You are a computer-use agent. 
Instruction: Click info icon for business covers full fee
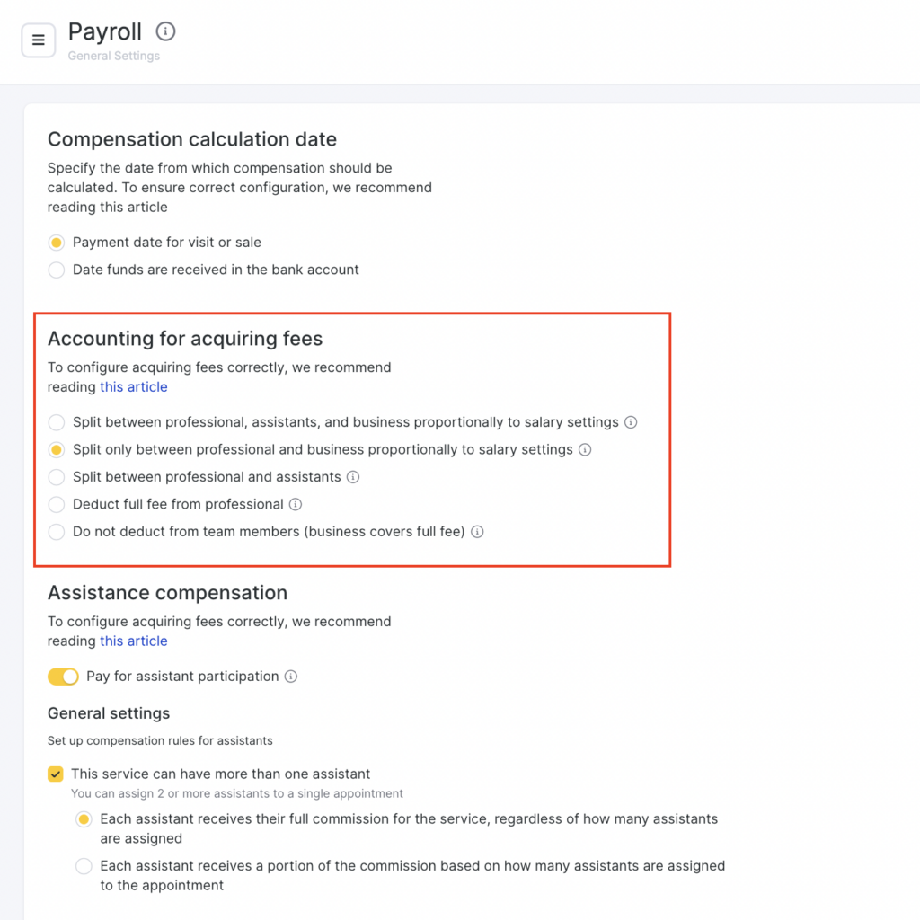[x=477, y=532]
